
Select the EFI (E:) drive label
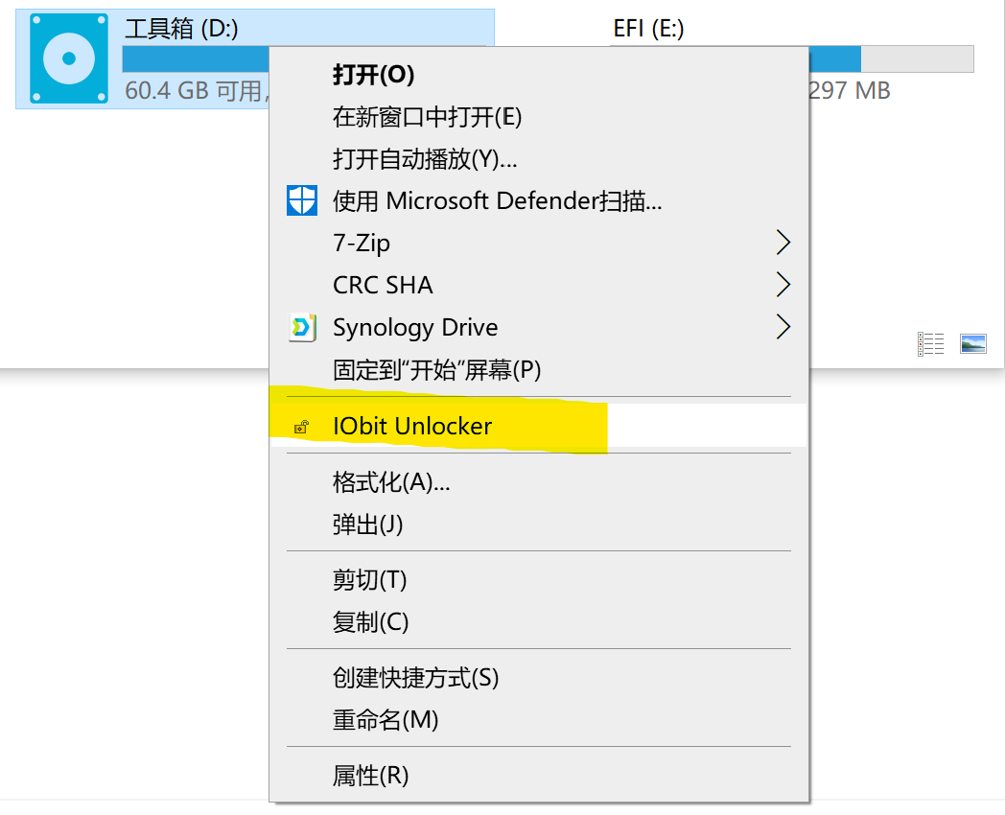648,29
